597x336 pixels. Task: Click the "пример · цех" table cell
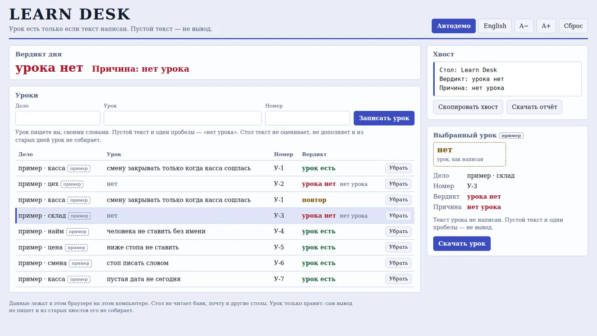60,184
